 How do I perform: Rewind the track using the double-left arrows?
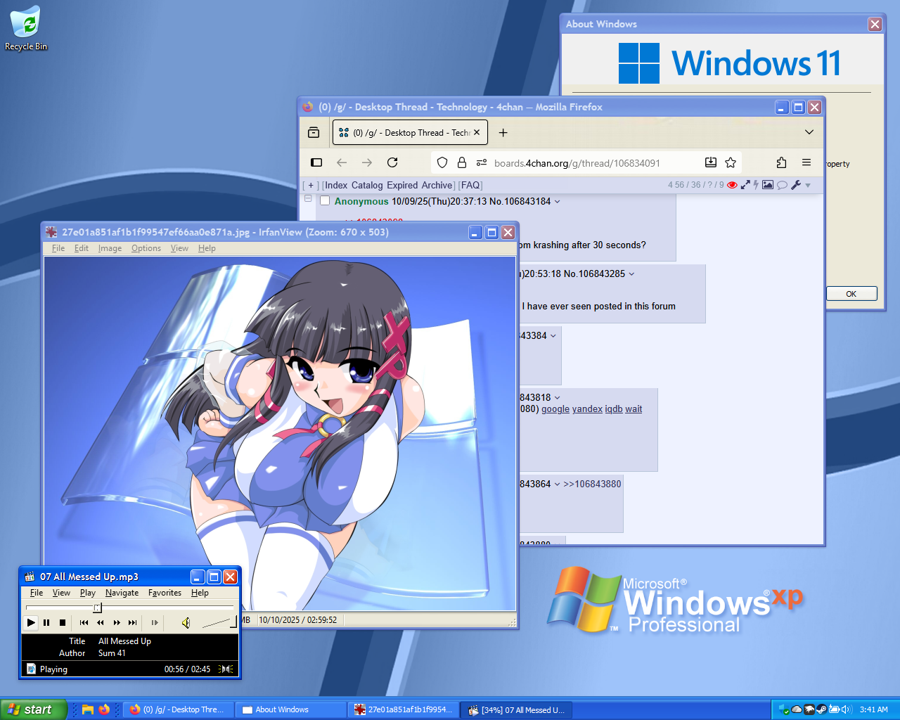pos(100,622)
